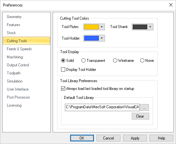Viewport: 176px width, 144px height.
Task: Cancel the Preferences dialog
Action: (x=109, y=138)
